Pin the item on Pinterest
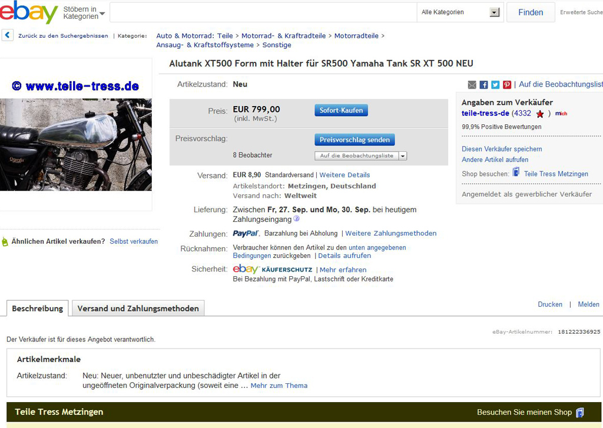Image resolution: width=603 pixels, height=428 pixels. [x=507, y=85]
